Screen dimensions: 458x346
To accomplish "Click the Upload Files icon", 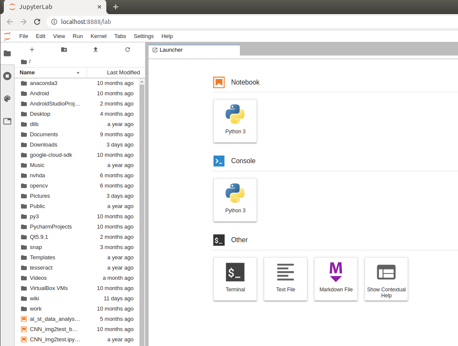I will click(96, 50).
